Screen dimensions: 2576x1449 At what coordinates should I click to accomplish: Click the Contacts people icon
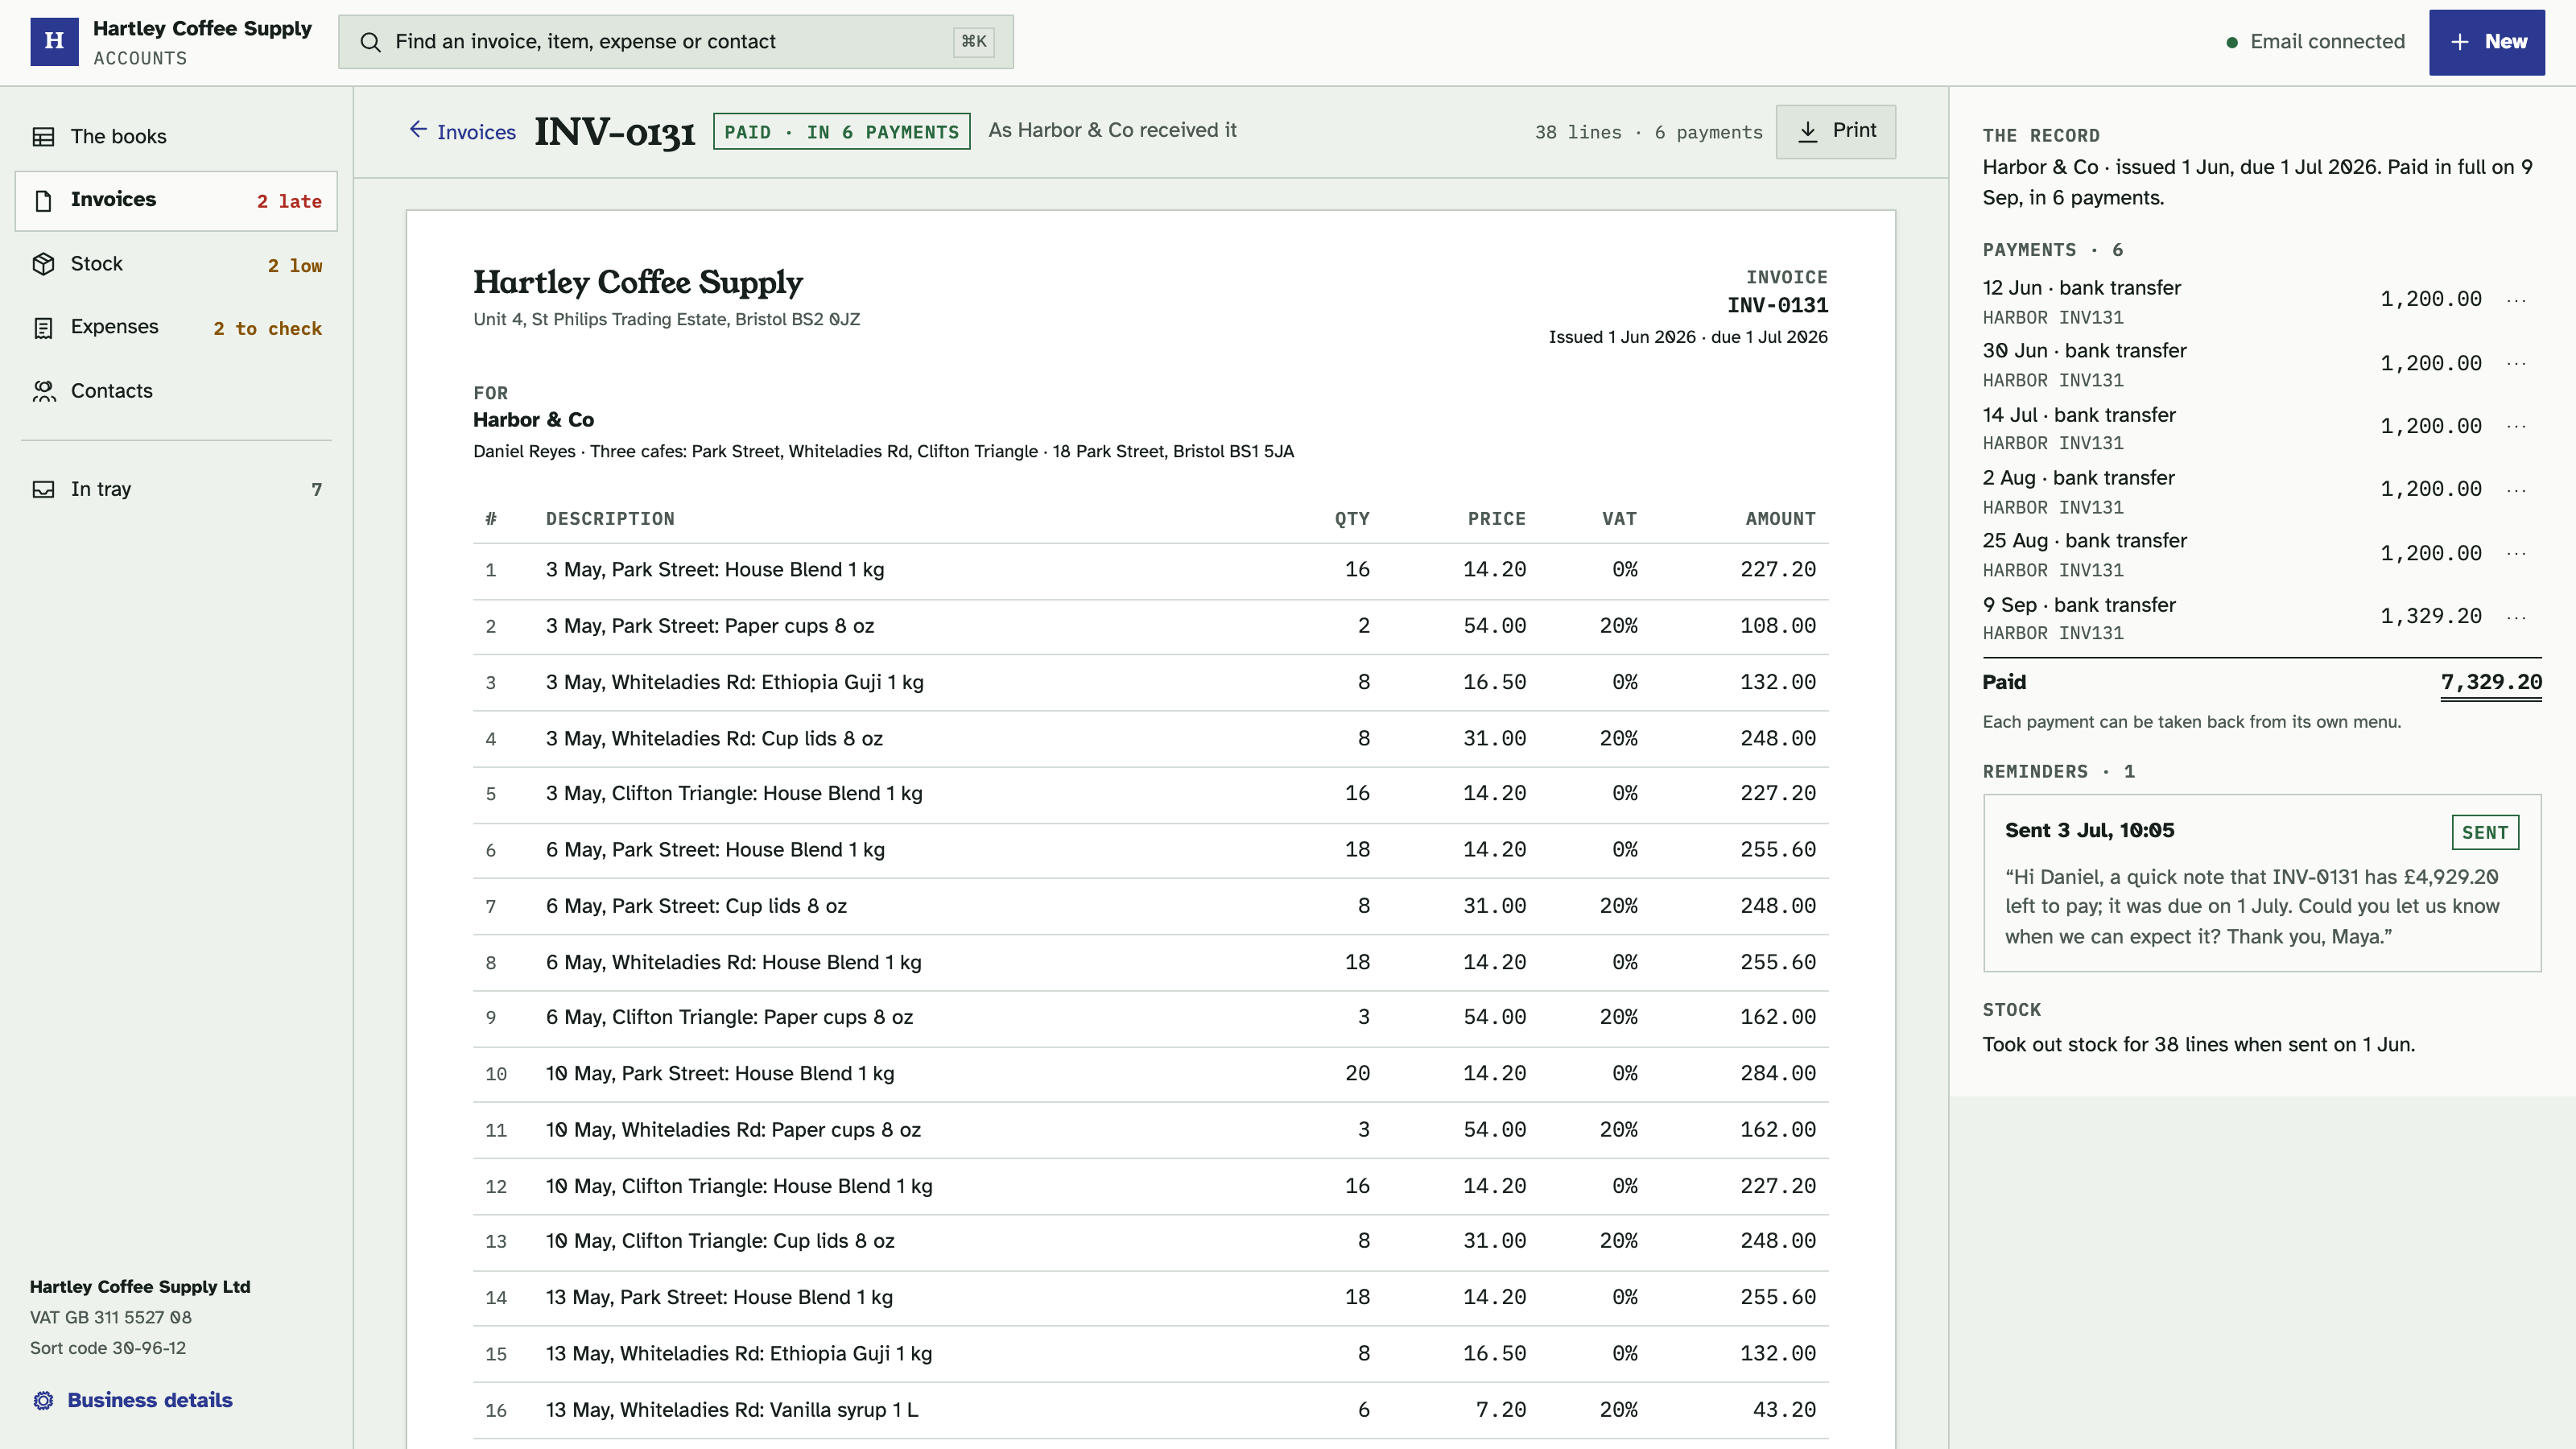click(43, 391)
